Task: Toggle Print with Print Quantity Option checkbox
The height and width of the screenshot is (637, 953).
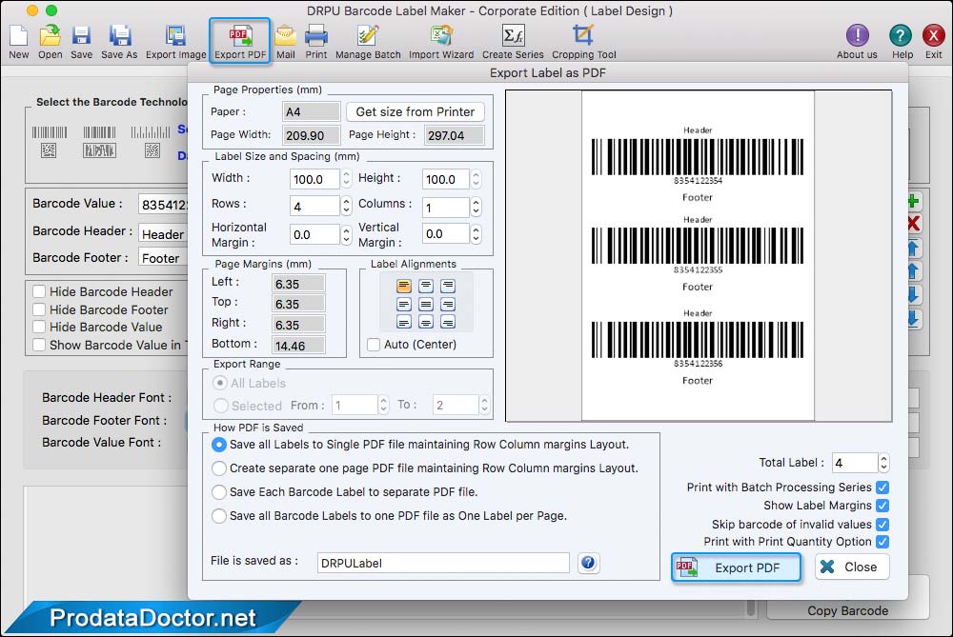Action: pos(882,542)
